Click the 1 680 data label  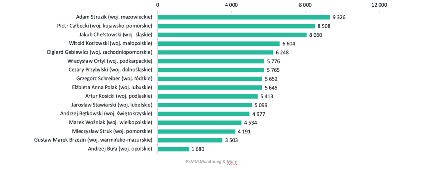[x=198, y=149]
